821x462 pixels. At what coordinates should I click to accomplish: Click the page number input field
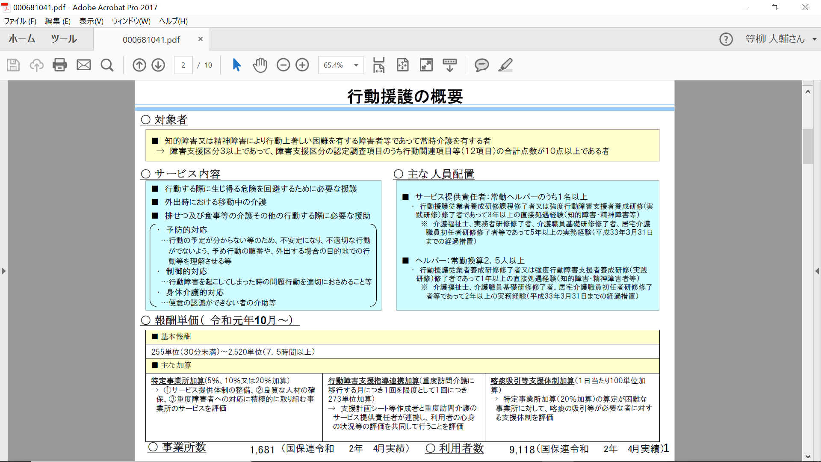click(183, 65)
